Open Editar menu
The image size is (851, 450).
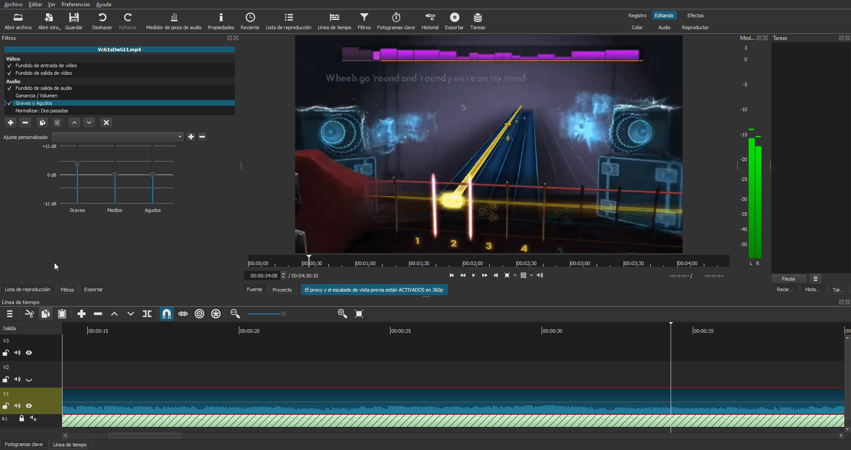tap(35, 4)
